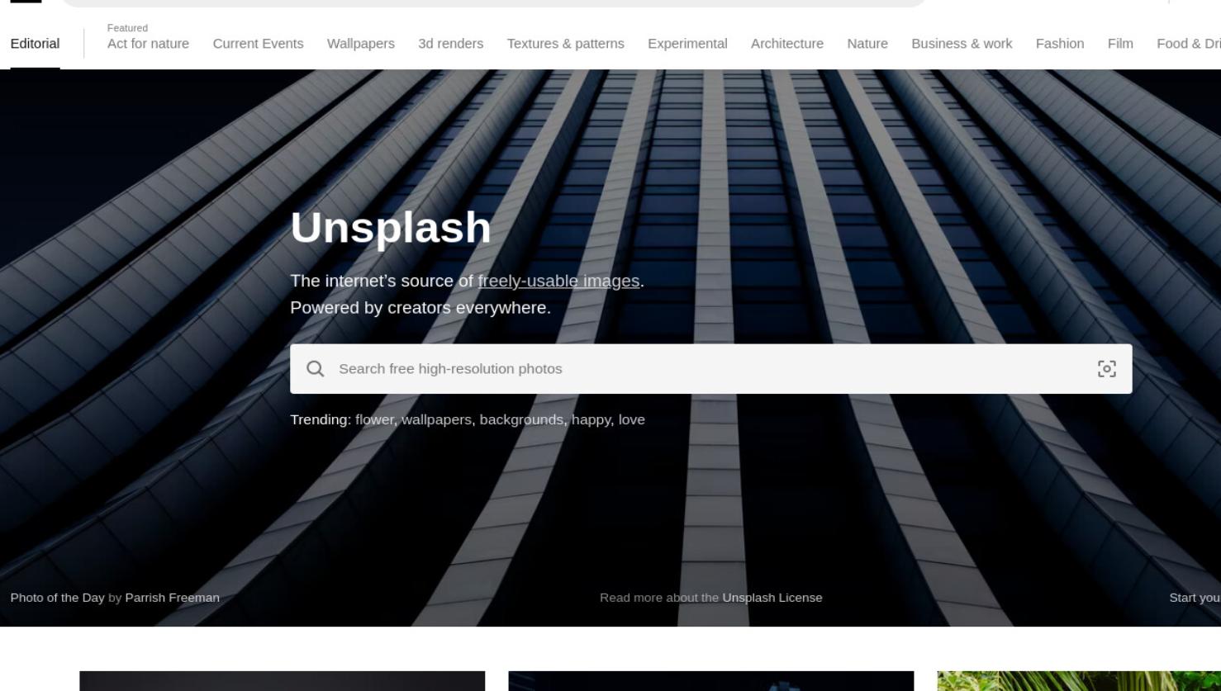
Task: Go to Textures & patterns category
Action: pyautogui.click(x=566, y=44)
